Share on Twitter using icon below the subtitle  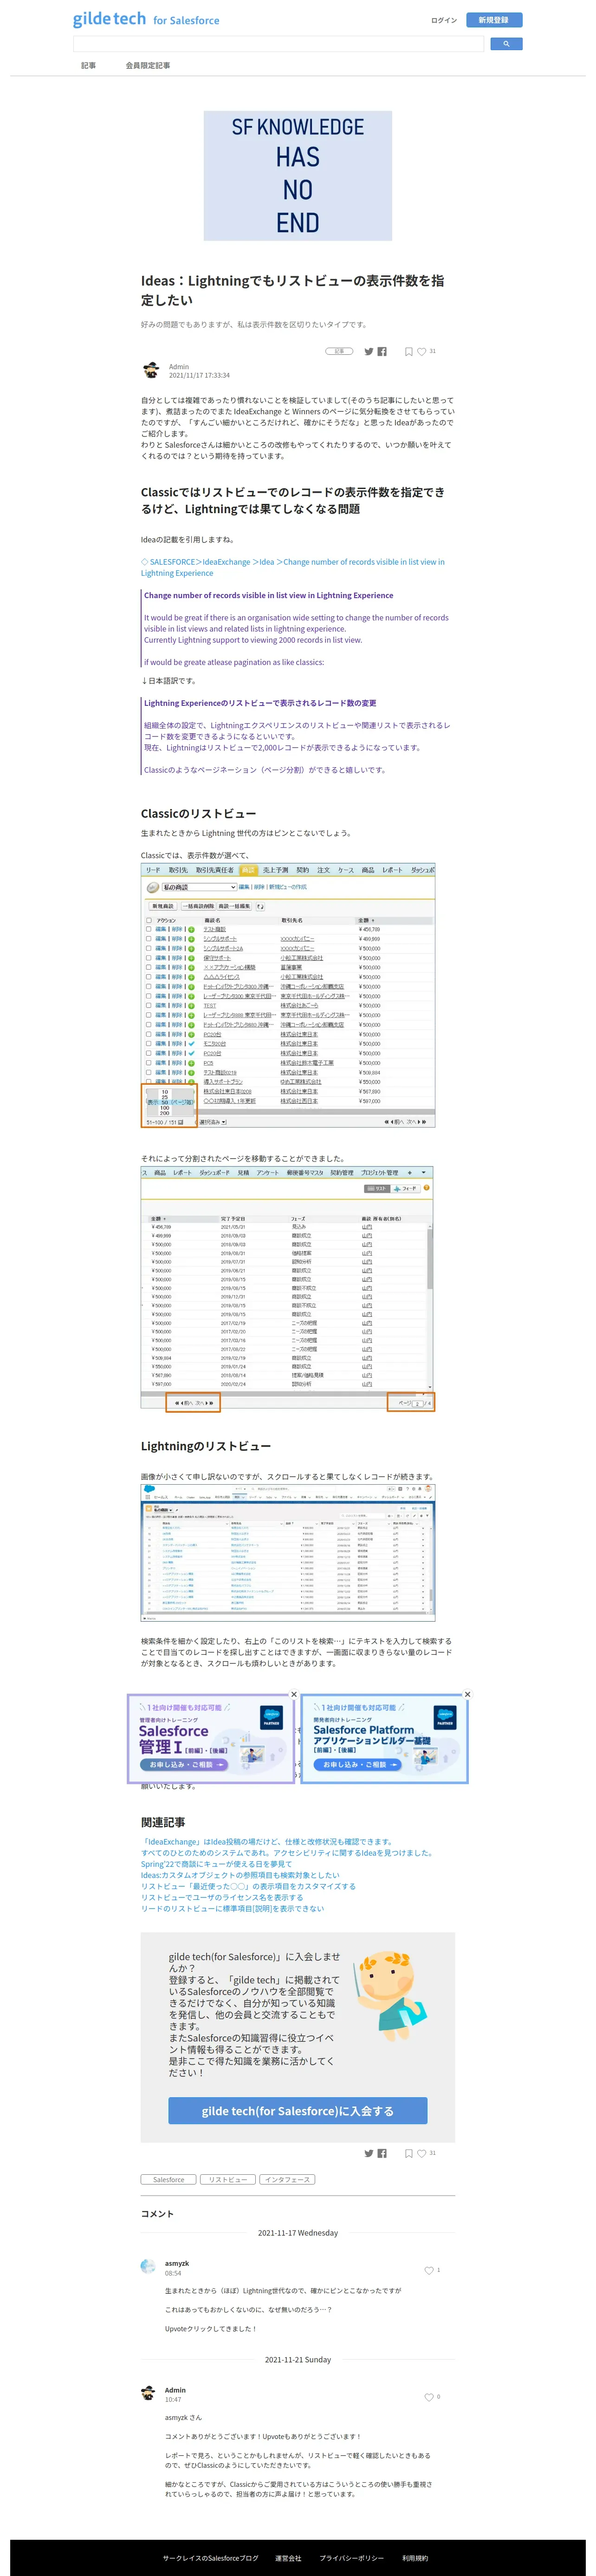click(x=368, y=351)
